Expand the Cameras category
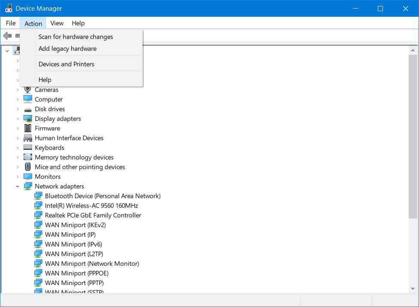 click(x=17, y=90)
